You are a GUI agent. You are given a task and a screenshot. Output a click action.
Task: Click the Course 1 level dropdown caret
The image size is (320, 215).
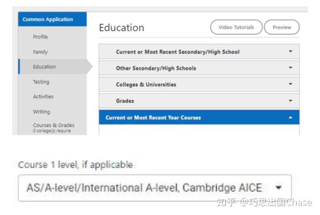[279, 188]
